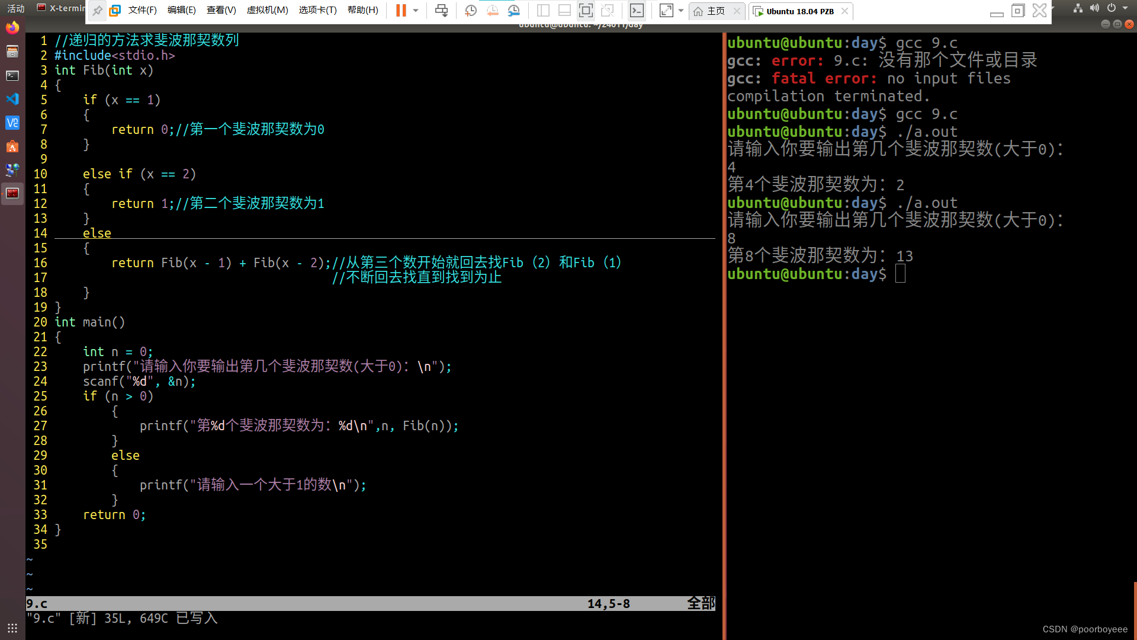
Task: Click the pause virtual machine icon
Action: 401,10
